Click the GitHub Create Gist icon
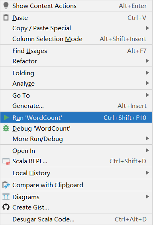The height and width of the screenshot is (225, 153). pos(6,207)
